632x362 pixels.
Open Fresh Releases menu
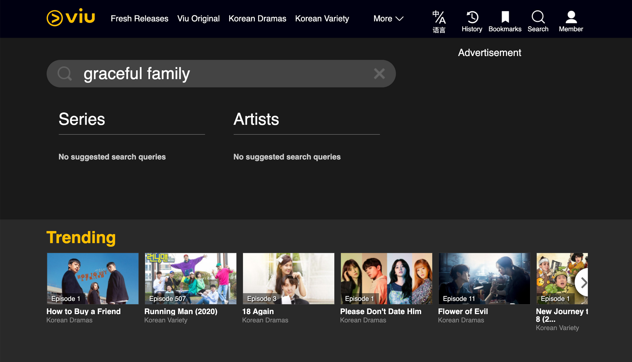click(x=139, y=19)
